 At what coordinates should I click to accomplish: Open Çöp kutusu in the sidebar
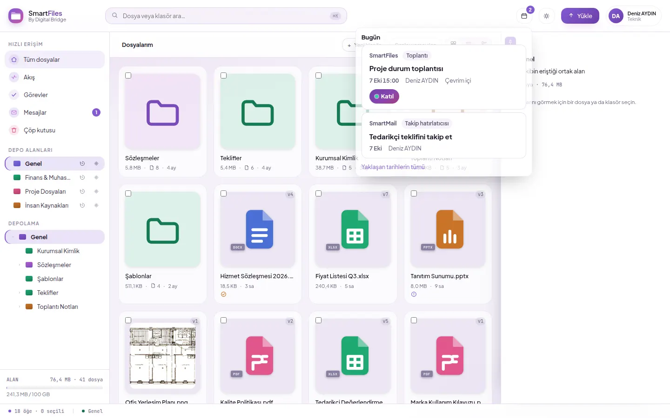[x=54, y=130]
